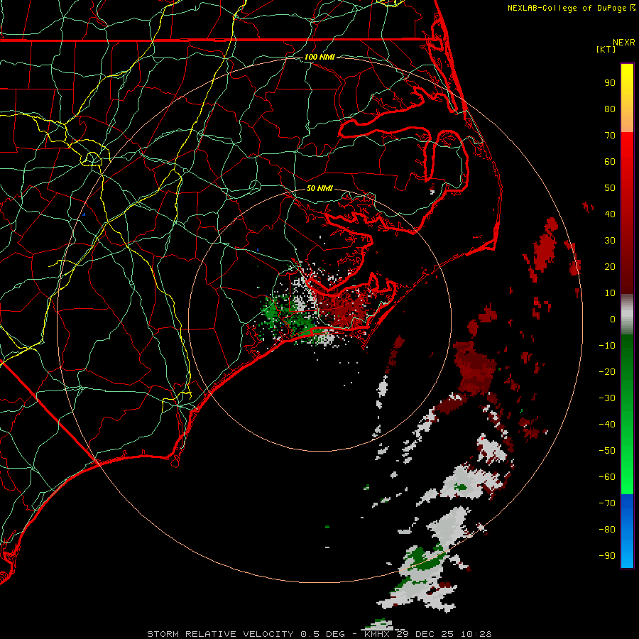Image resolution: width=639 pixels, height=639 pixels.
Task: Click the -10 value on the velocity scale
Action: (x=607, y=346)
